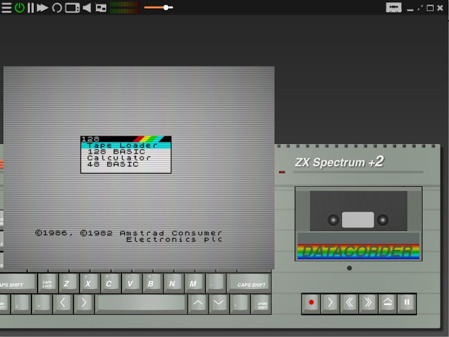This screenshot has width=449, height=337.
Task: Click the audio level meter
Action: pos(125,8)
